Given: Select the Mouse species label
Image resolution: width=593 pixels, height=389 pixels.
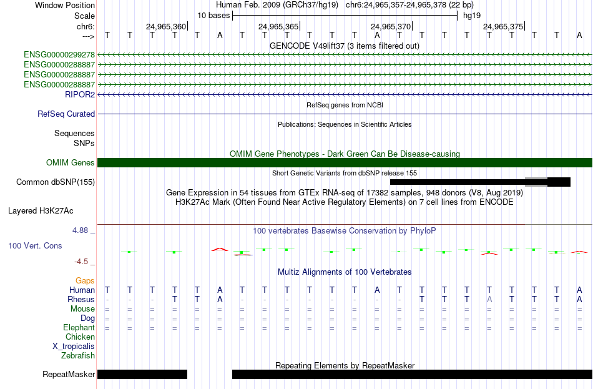Looking at the screenshot, I should click(x=83, y=309).
